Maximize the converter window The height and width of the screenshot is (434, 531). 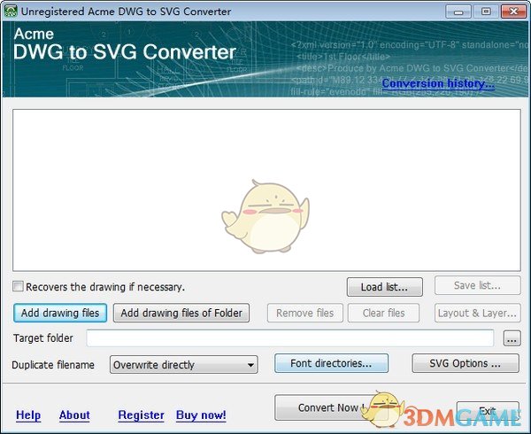tap(486, 12)
